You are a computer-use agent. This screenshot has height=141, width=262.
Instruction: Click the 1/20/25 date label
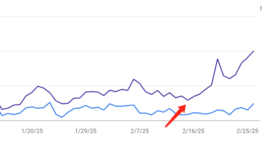point(32,131)
